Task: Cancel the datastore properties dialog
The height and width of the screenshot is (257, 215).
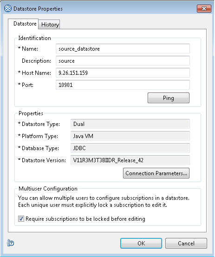Action: pyautogui.click(x=186, y=243)
